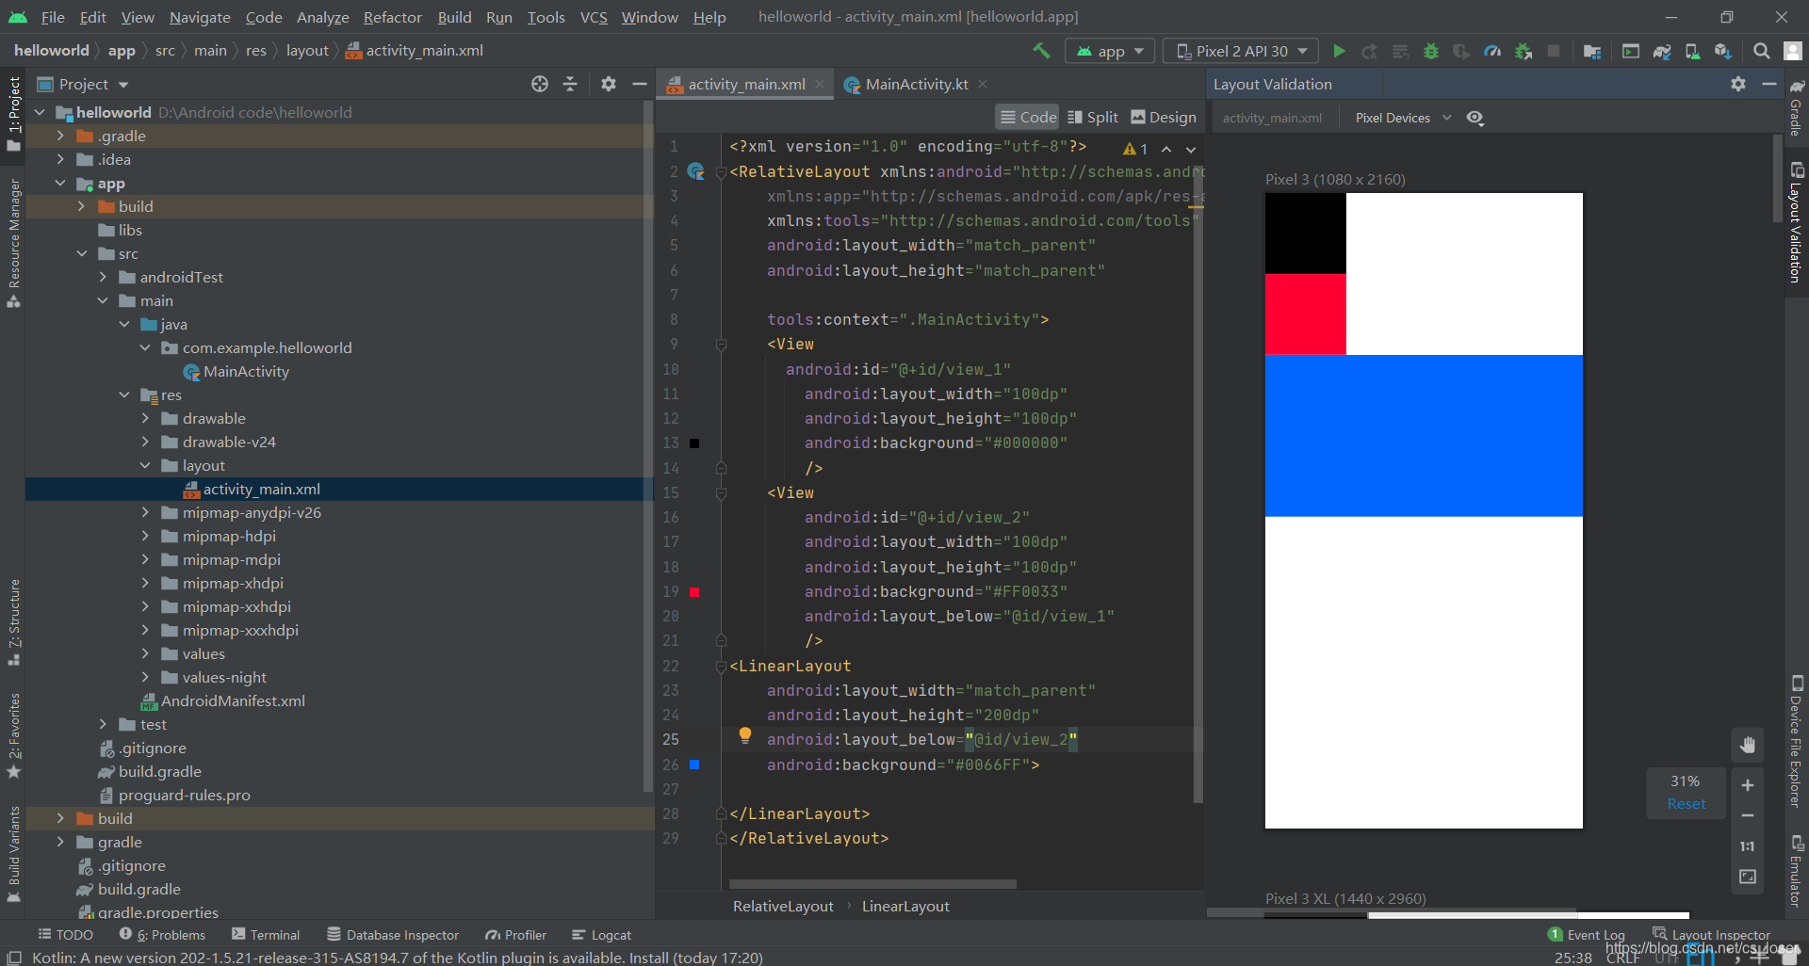Collapse the app module node
The image size is (1809, 966).
click(x=60, y=184)
